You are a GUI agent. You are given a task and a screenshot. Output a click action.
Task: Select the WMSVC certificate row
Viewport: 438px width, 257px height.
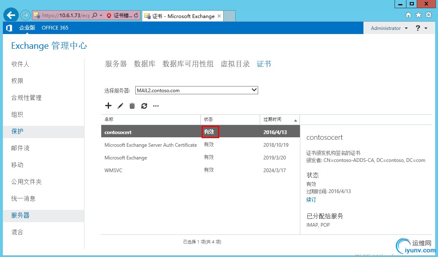(x=200, y=170)
